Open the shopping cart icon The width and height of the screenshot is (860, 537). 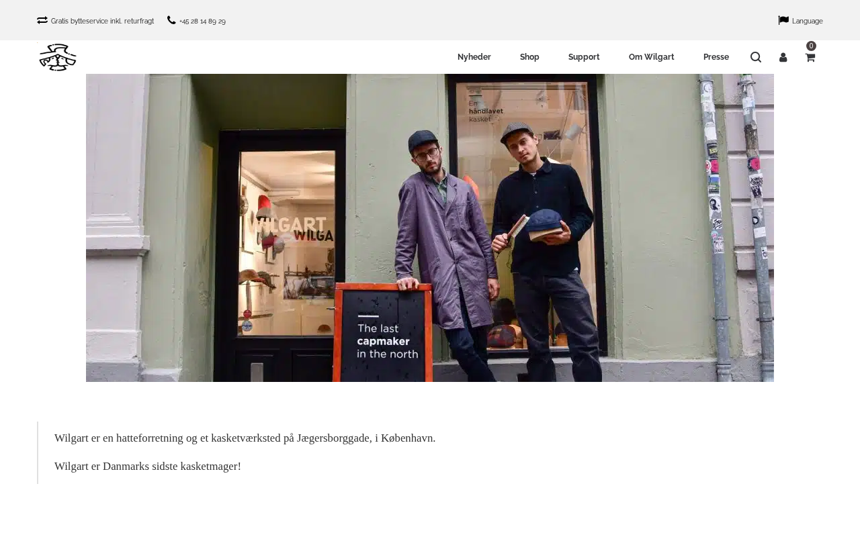pyautogui.click(x=810, y=58)
